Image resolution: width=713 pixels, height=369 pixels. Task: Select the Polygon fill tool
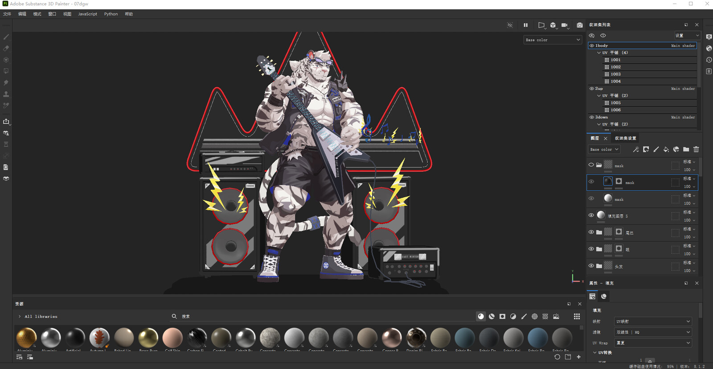pos(6,71)
